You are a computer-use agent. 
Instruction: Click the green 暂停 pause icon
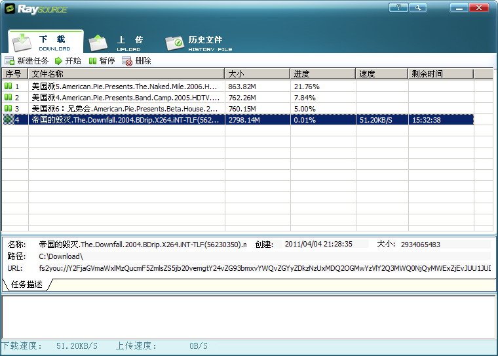[92, 61]
